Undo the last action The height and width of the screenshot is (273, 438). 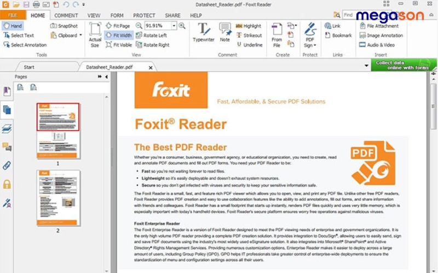66,4
